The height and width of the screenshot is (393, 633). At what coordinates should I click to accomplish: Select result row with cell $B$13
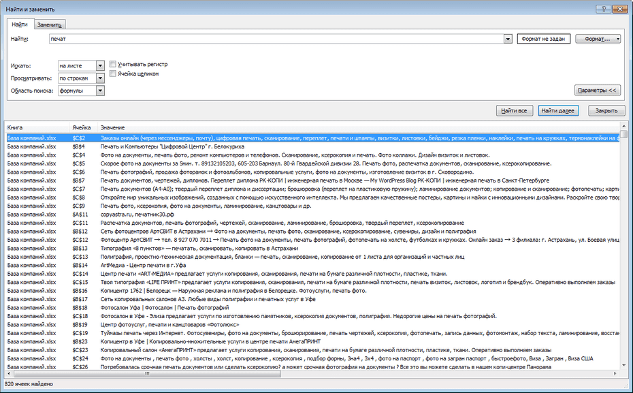(x=312, y=249)
